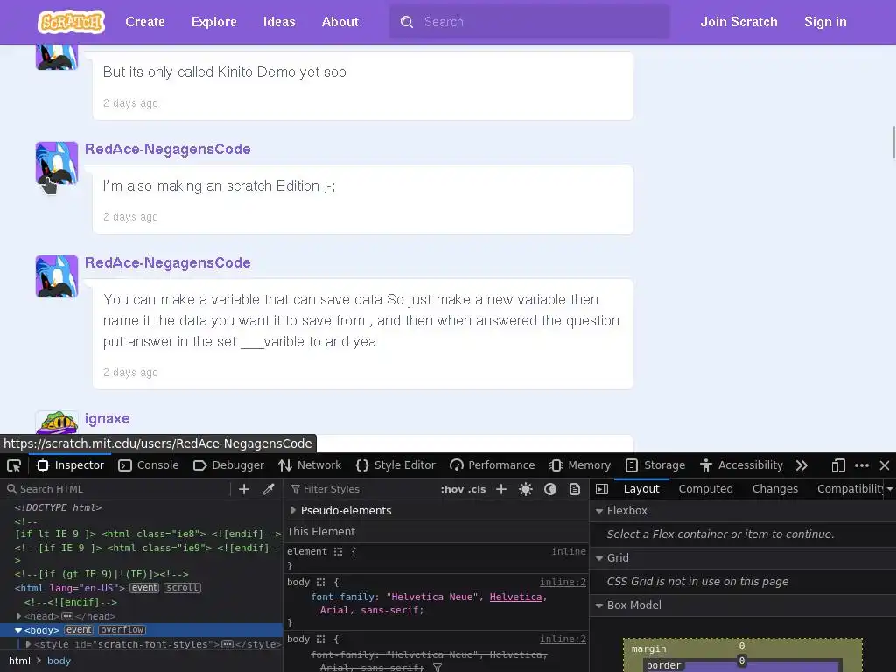Collapse the body node in markup
This screenshot has width=896, height=672.
coord(18,630)
